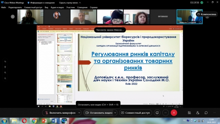Image resolution: width=220 pixels, height=124 pixels.
Task: Select the first participant's video thumbnail
Action: [x=31, y=17]
